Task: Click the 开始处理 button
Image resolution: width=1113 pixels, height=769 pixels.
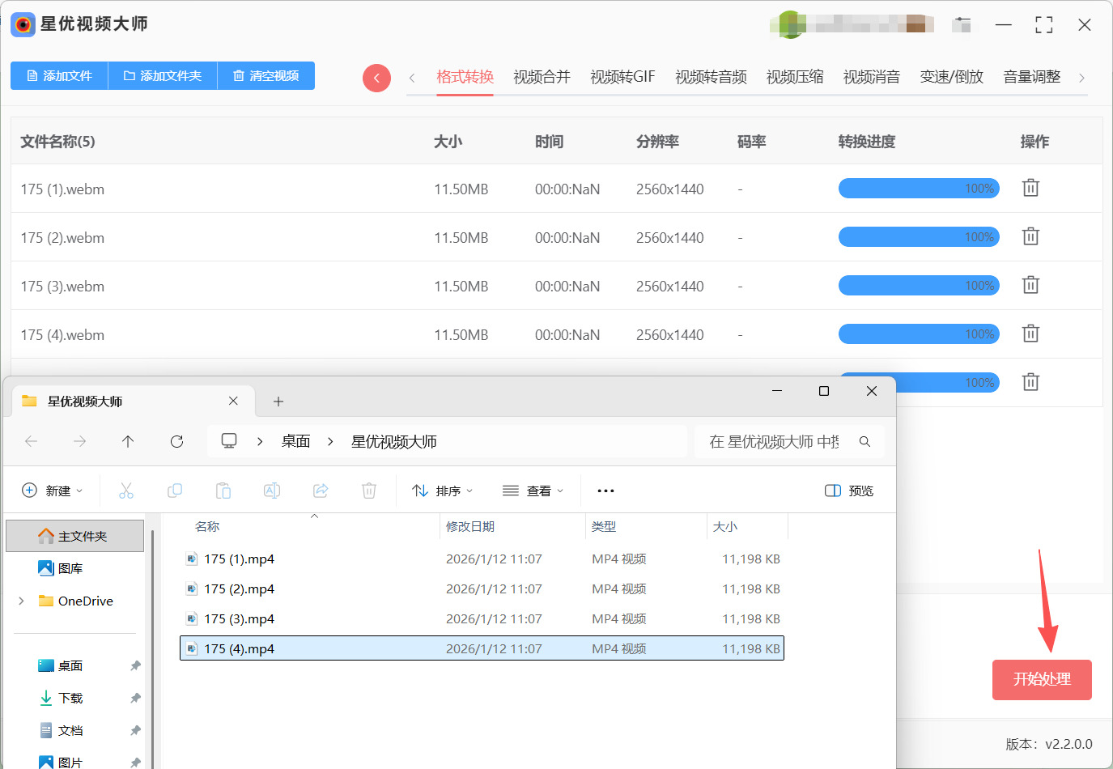Action: tap(1042, 679)
